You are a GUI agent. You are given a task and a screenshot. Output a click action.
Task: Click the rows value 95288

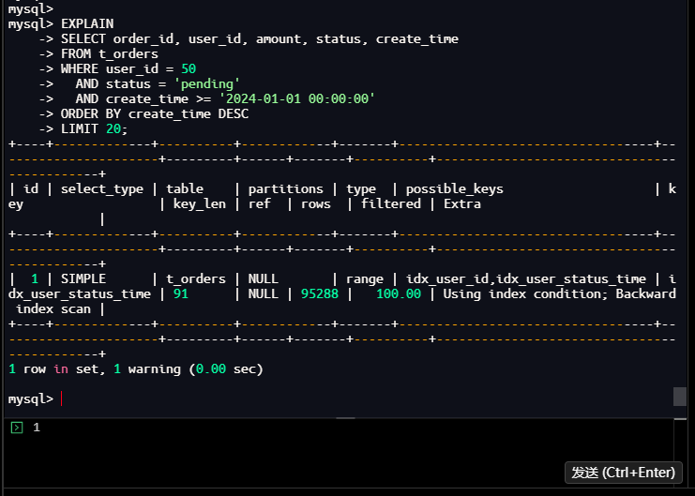[320, 293]
